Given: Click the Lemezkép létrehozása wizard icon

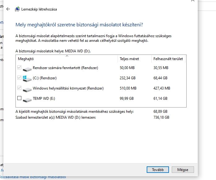Looking at the screenshot, I should (x=17, y=9).
